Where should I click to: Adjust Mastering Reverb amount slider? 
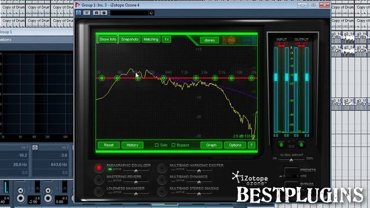pyautogui.click(x=136, y=182)
